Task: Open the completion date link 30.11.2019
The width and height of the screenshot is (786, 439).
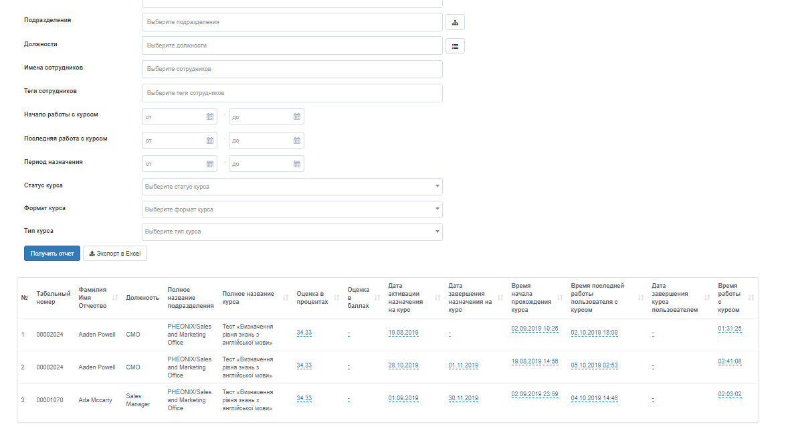Action: tap(463, 398)
